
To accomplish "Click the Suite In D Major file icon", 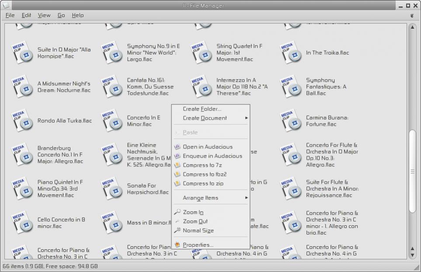I will tap(22, 53).
